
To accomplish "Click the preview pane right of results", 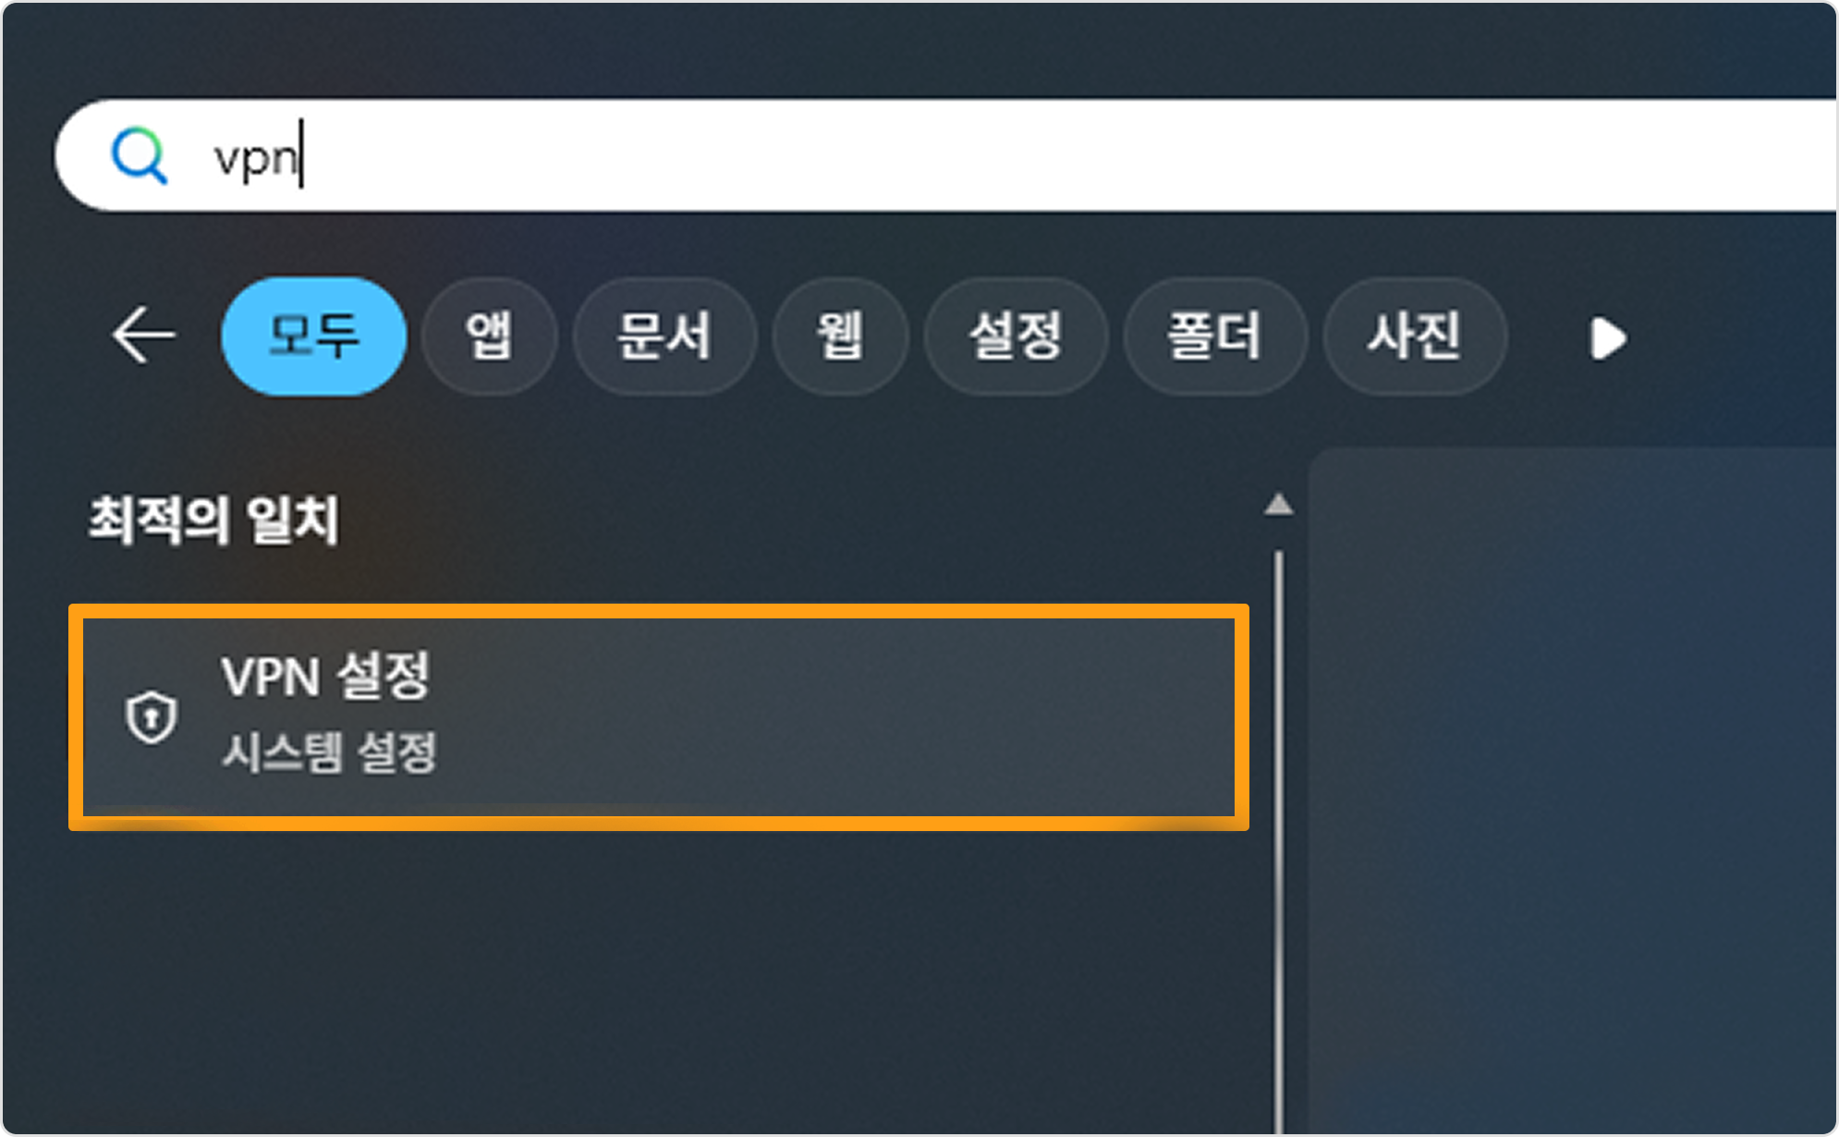I will pyautogui.click(x=1571, y=790).
